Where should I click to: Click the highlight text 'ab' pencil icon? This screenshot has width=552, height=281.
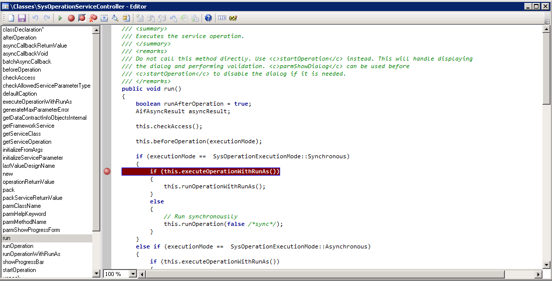click(x=233, y=18)
